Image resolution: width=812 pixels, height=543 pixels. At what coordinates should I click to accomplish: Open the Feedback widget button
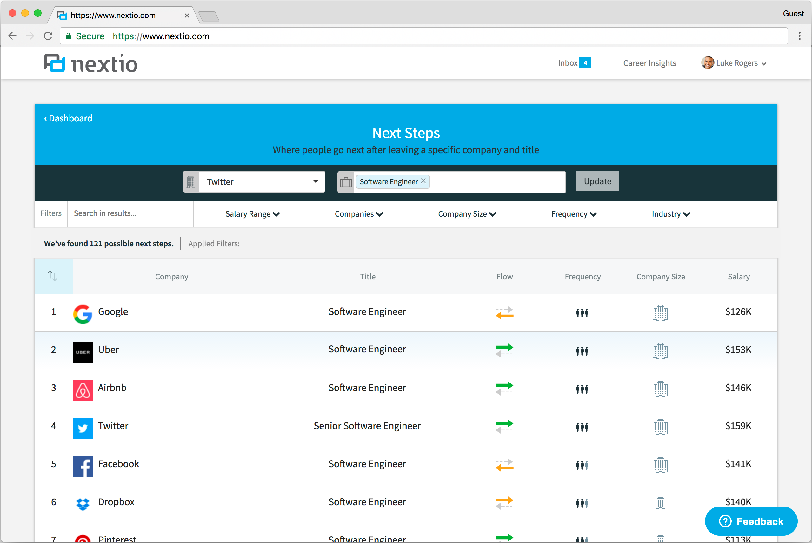tap(751, 521)
